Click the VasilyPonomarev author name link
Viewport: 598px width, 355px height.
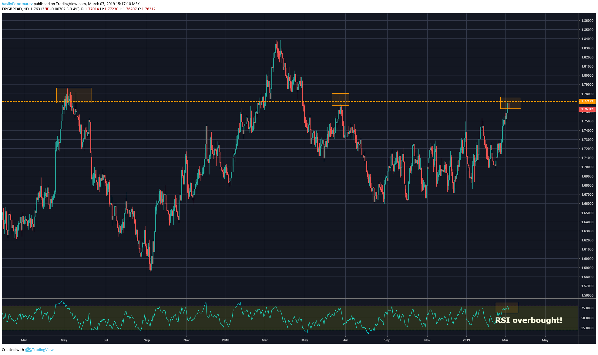point(17,4)
